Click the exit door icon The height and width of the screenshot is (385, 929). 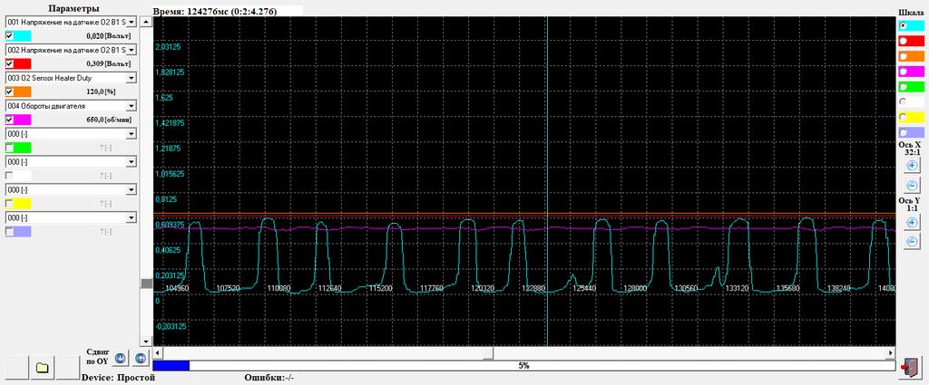911,367
